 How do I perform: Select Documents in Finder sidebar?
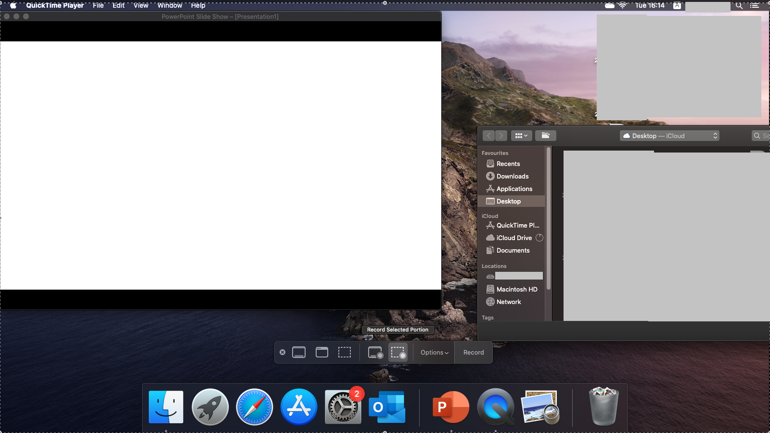pos(513,250)
